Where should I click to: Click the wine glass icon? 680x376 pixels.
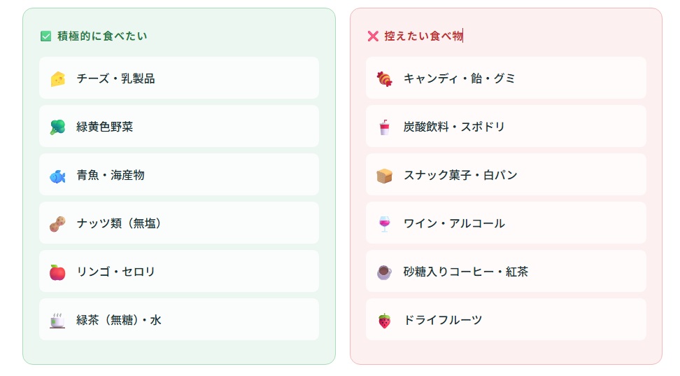(384, 223)
